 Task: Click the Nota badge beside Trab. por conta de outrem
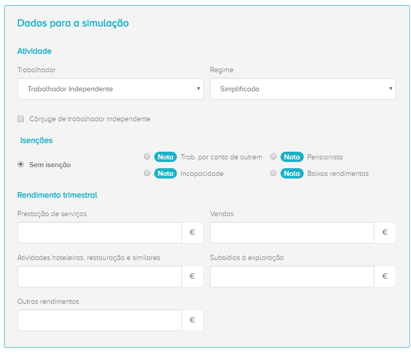pyautogui.click(x=165, y=157)
